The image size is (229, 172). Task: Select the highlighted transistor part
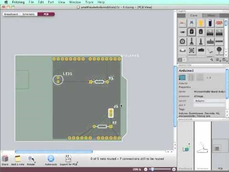[192, 32]
